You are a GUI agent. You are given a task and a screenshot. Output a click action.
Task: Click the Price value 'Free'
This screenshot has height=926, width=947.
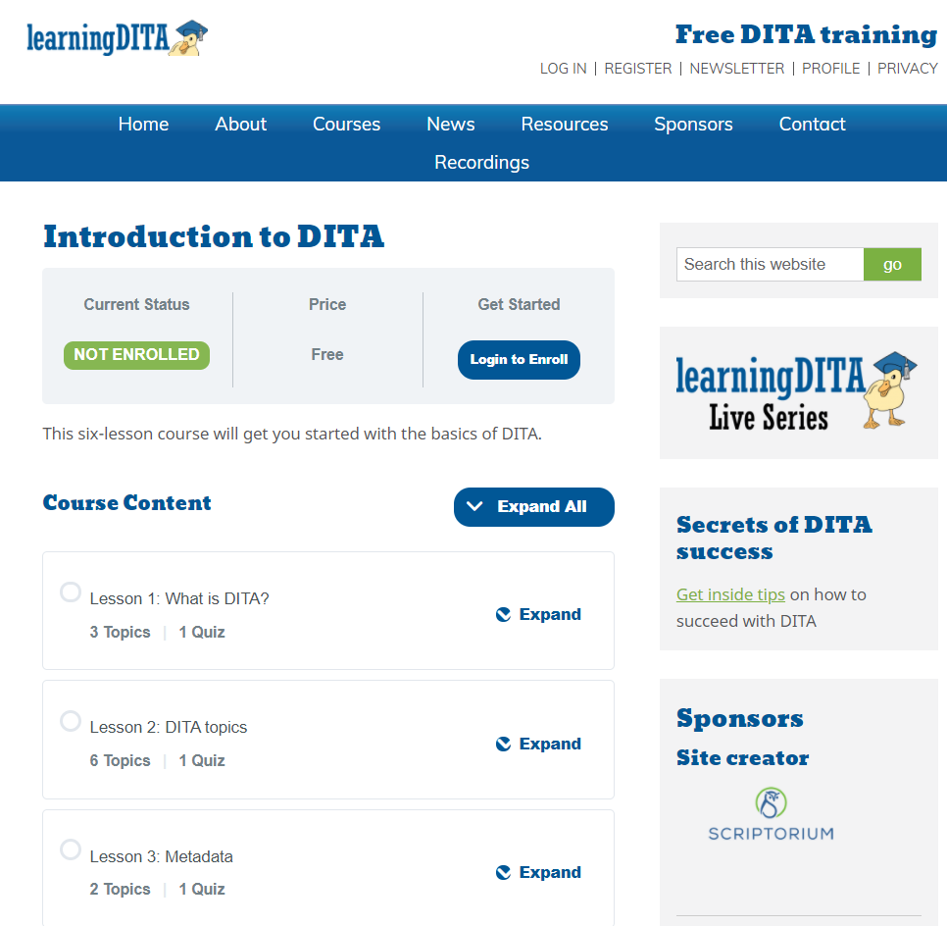[x=327, y=355]
